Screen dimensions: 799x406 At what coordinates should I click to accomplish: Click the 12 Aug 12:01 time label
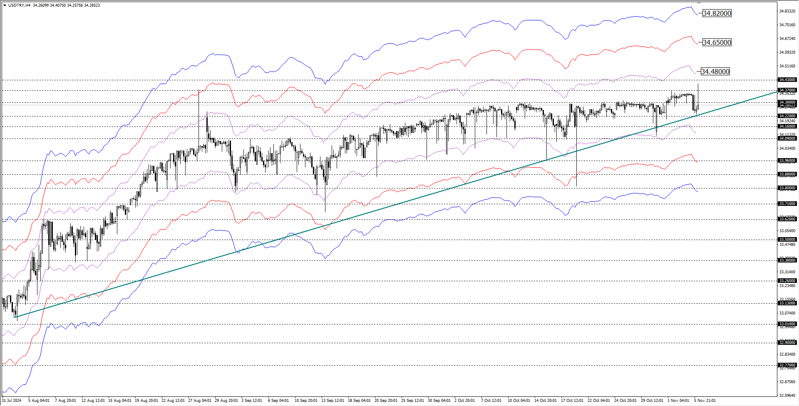coord(93,401)
